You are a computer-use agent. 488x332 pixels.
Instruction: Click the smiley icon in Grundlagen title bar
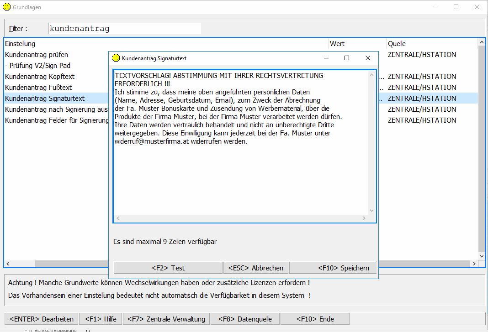point(6,7)
